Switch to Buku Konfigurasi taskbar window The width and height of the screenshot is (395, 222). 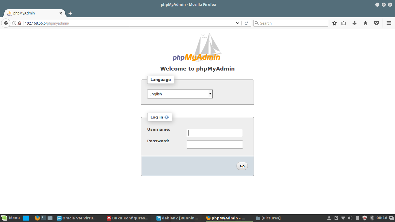[128, 218]
